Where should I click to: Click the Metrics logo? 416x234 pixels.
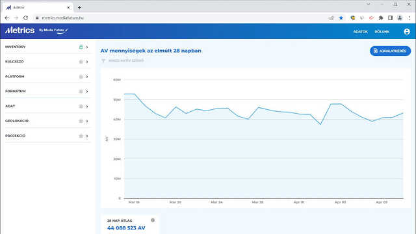click(20, 31)
